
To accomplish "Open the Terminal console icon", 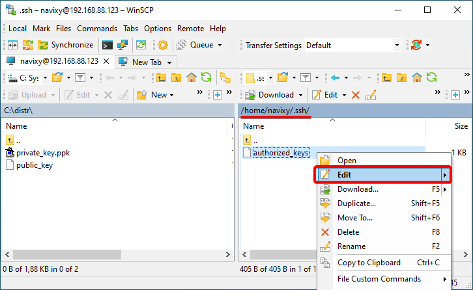I will tap(107, 45).
